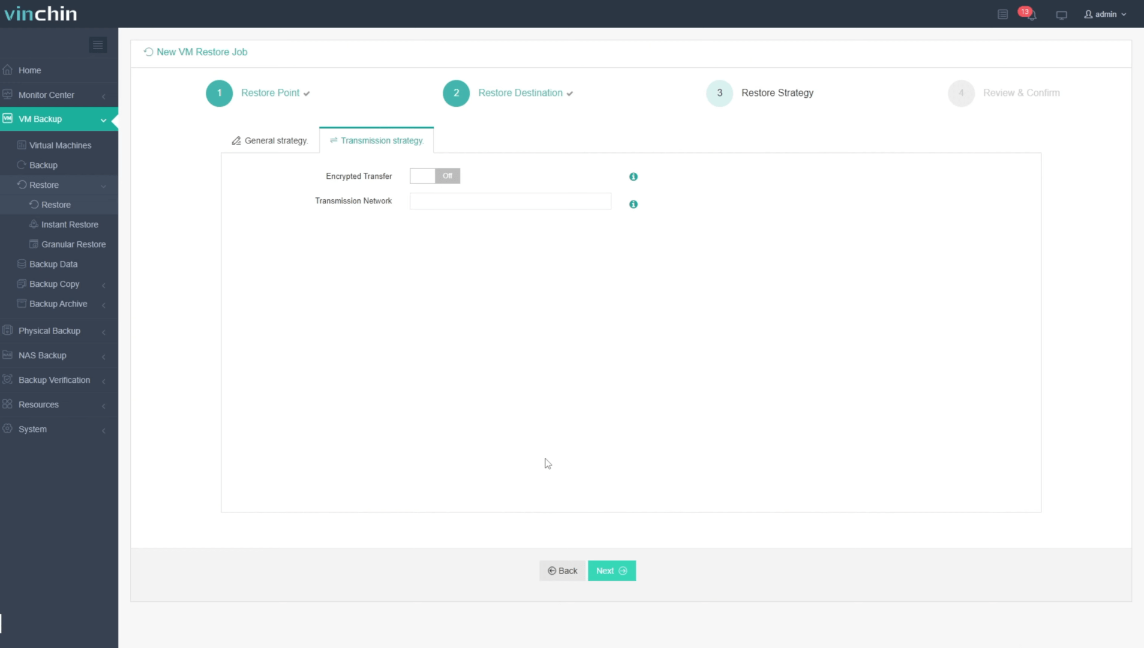Viewport: 1144px width, 648px height.
Task: Click the monitor screen icon in the header
Action: (1061, 15)
